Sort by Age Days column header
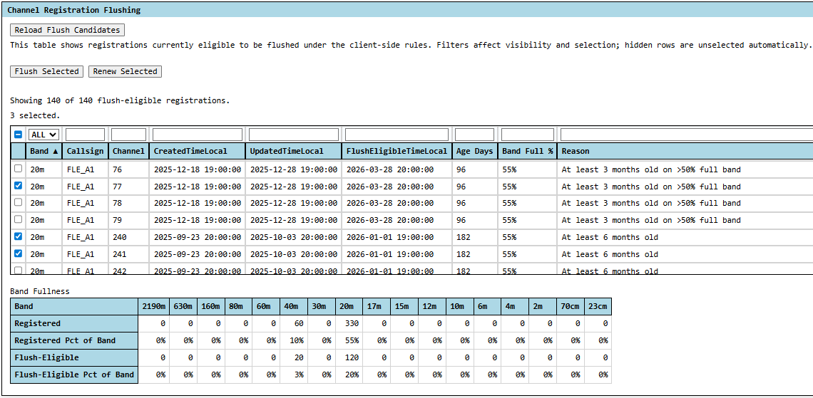The width and height of the screenshot is (813, 398). tap(474, 151)
